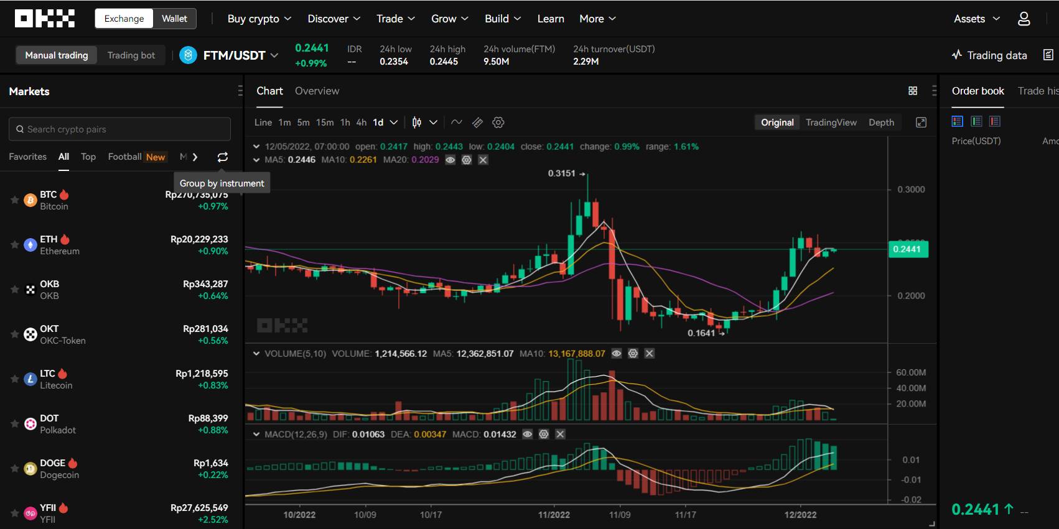Show bids-only order book view

(x=976, y=121)
